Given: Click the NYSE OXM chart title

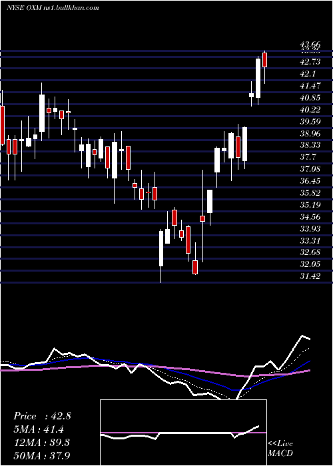Looking at the screenshot, I should pos(53,8).
